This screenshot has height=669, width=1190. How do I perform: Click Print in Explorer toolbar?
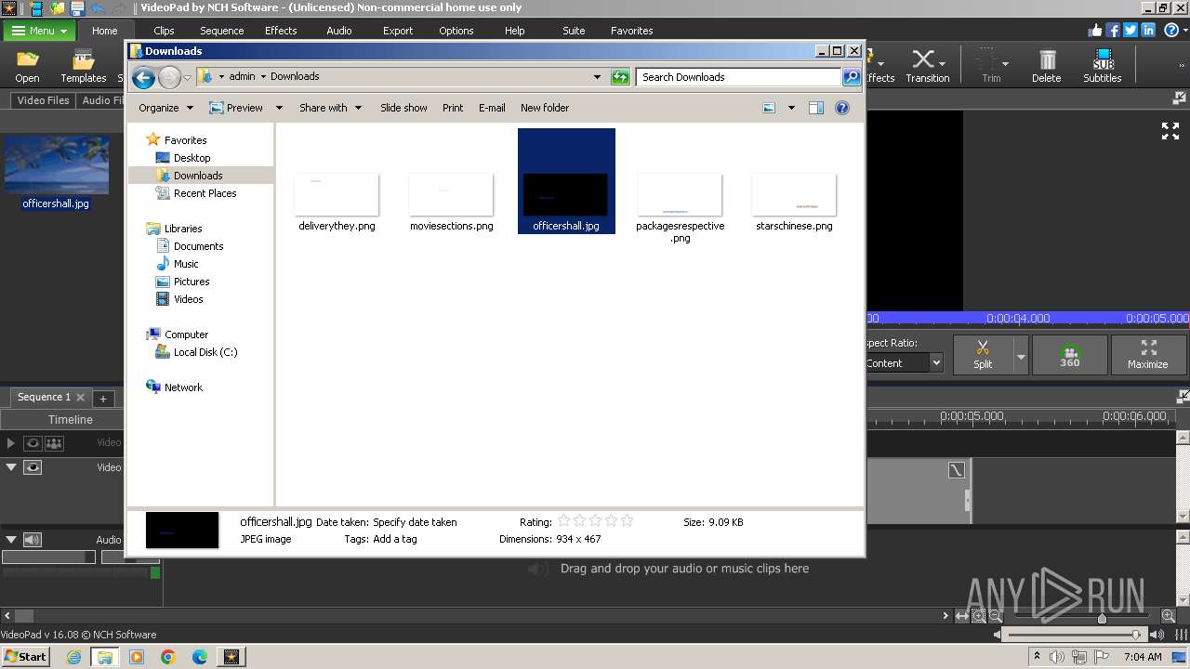(x=453, y=108)
